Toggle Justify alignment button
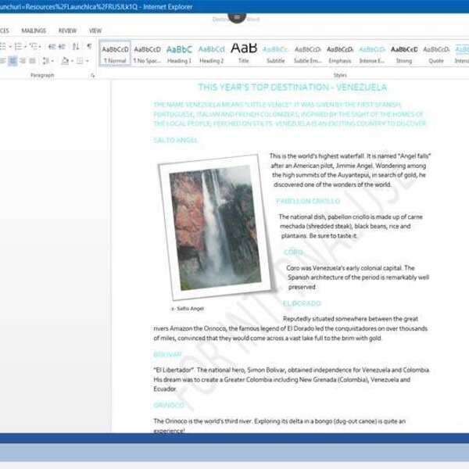The height and width of the screenshot is (469, 469). click(x=32, y=61)
